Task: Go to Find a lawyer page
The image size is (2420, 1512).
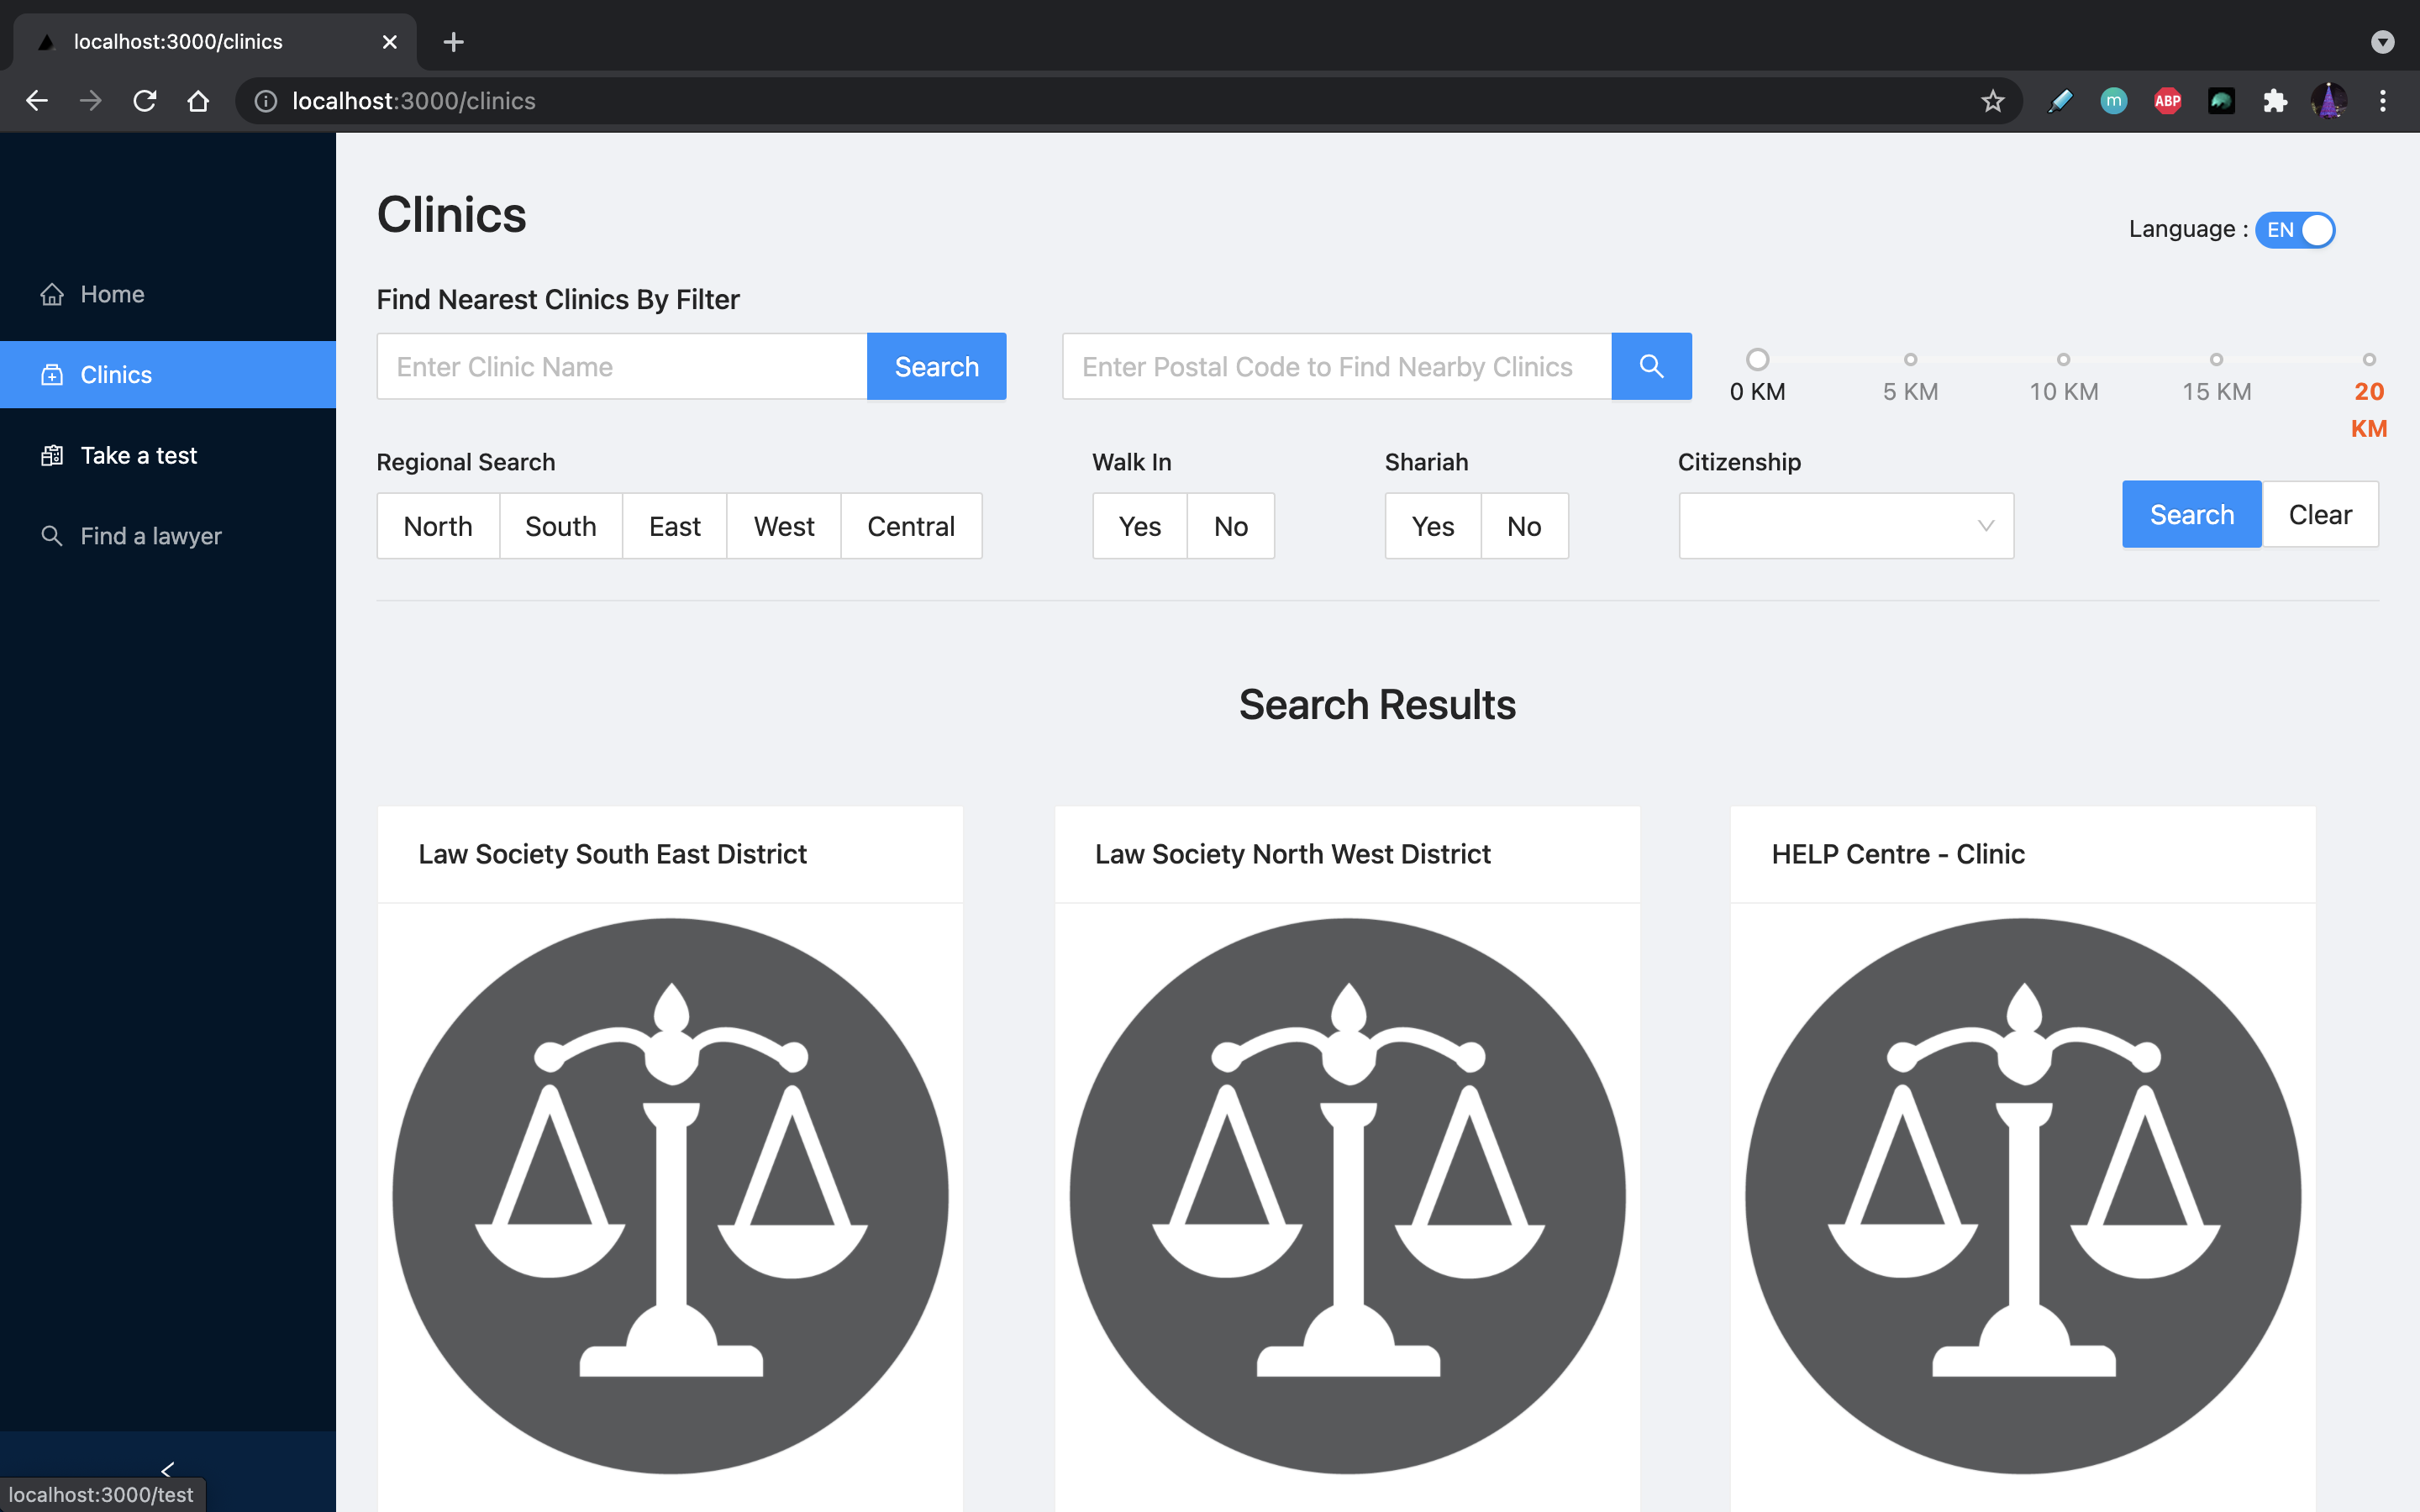Action: tap(150, 536)
